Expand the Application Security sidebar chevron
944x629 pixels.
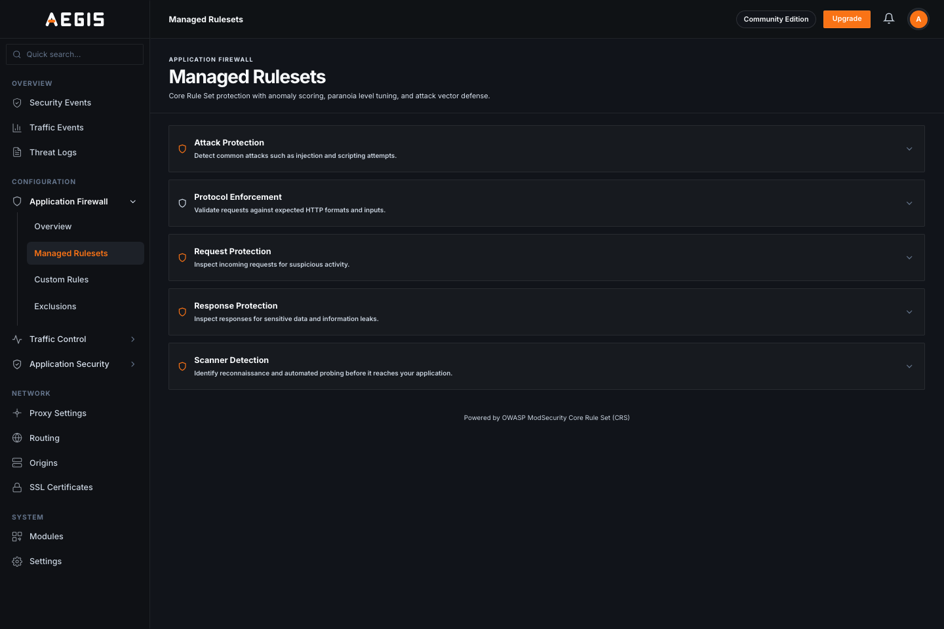pyautogui.click(x=133, y=364)
